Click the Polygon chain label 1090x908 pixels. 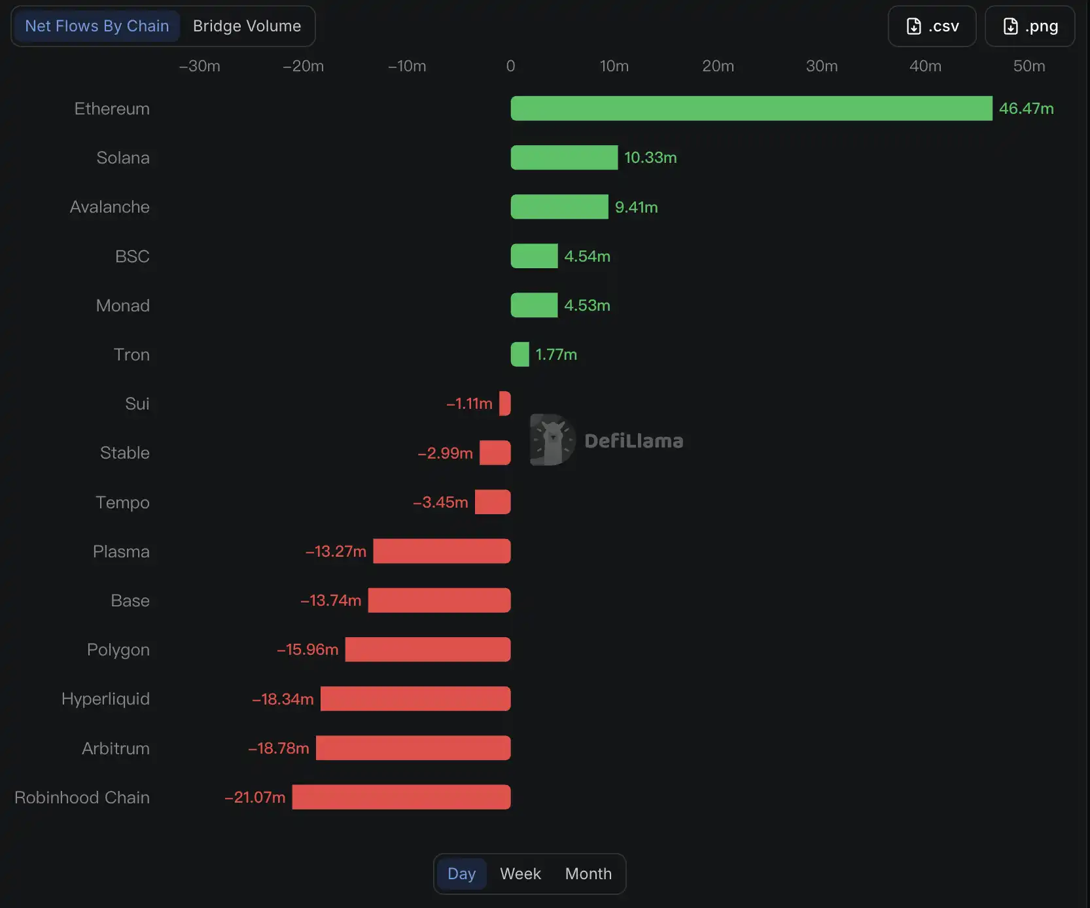click(118, 650)
